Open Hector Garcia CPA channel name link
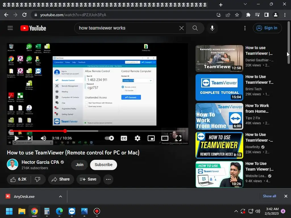 pos(40,162)
